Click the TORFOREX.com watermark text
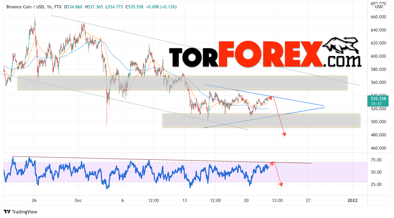Image resolution: width=394 pixels, height=218 pixels. [265, 54]
